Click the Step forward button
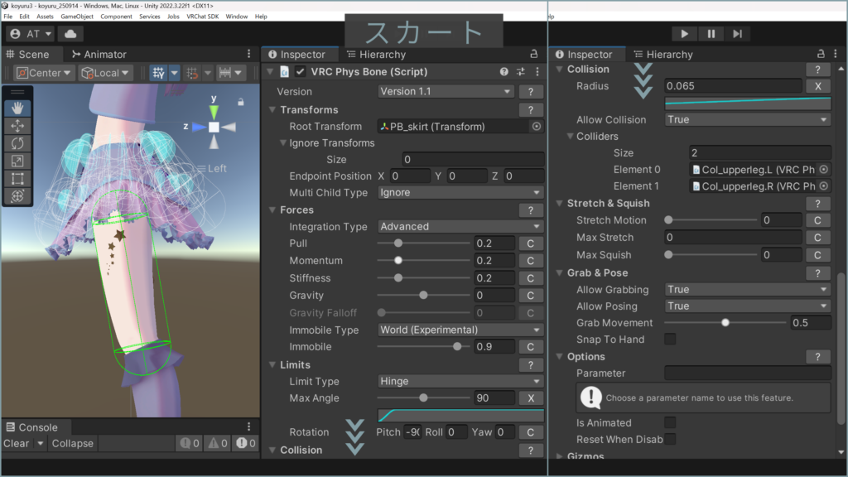 click(737, 34)
